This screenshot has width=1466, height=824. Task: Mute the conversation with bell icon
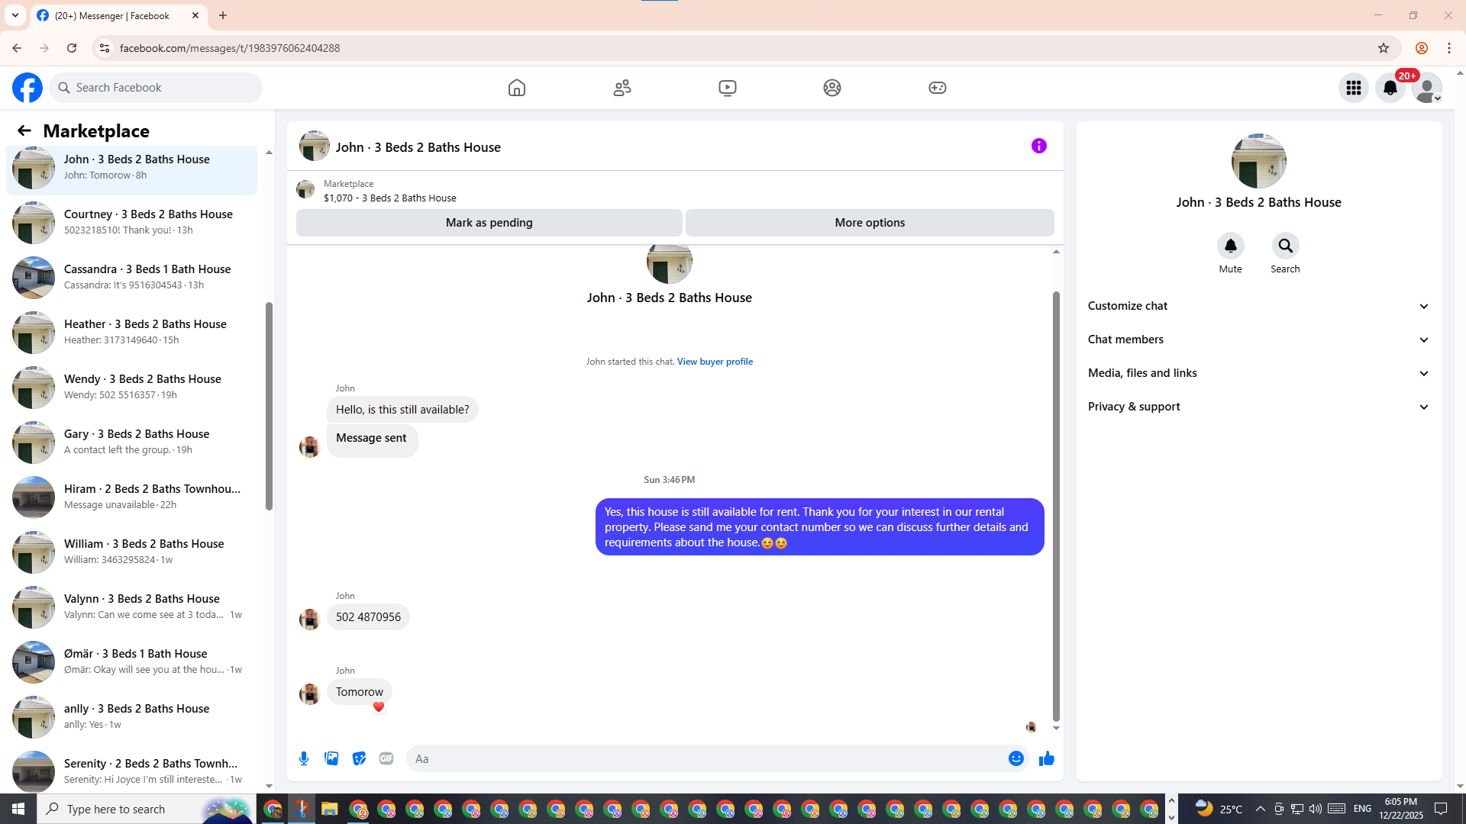click(x=1230, y=246)
